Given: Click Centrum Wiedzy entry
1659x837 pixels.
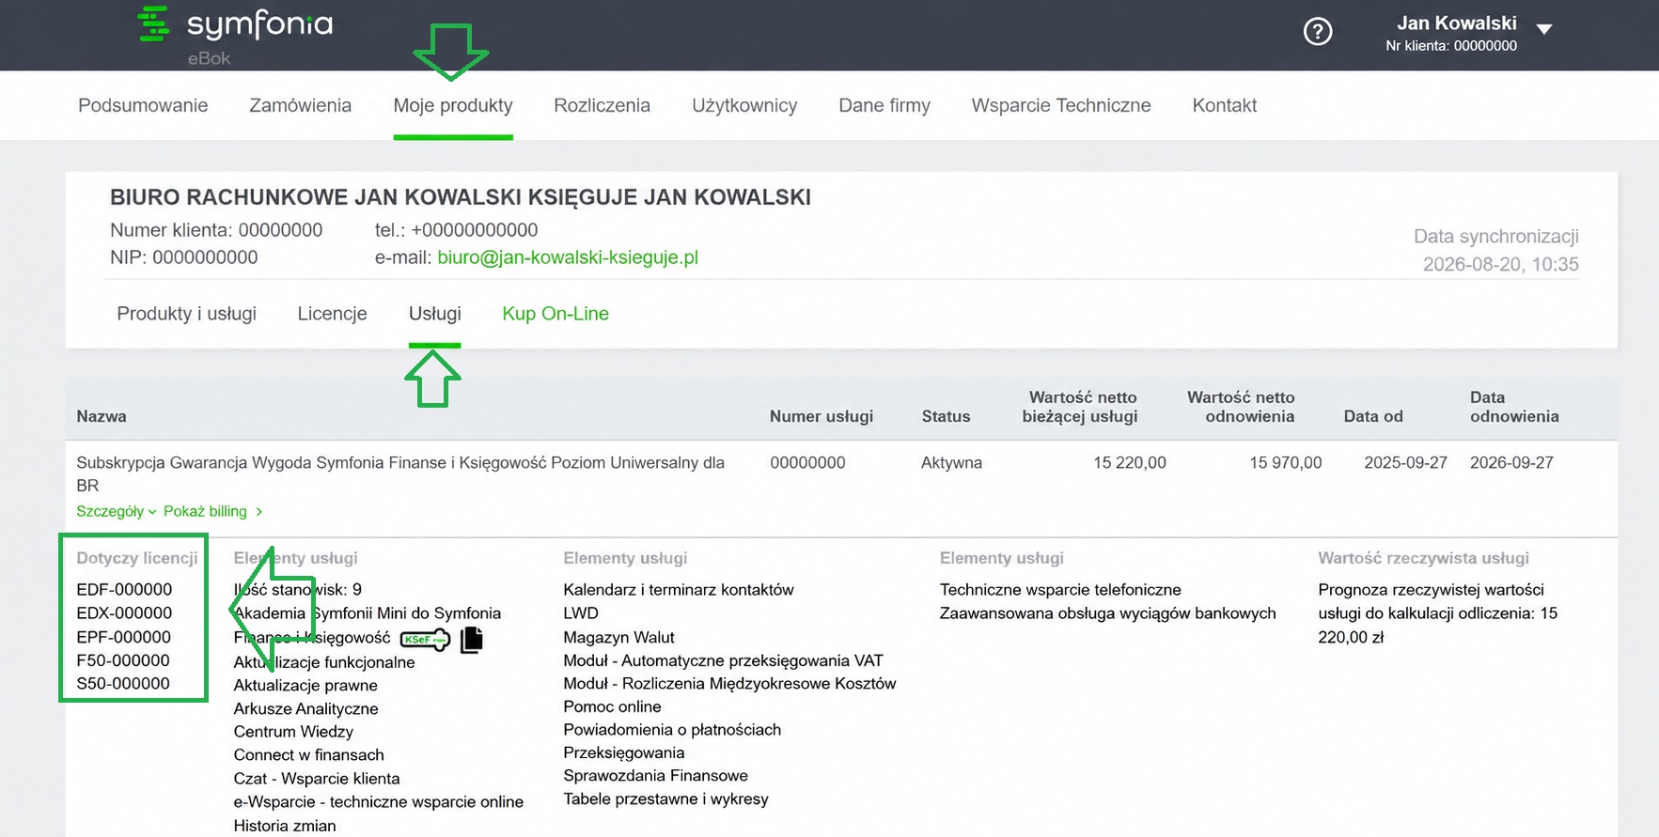Looking at the screenshot, I should (293, 732).
